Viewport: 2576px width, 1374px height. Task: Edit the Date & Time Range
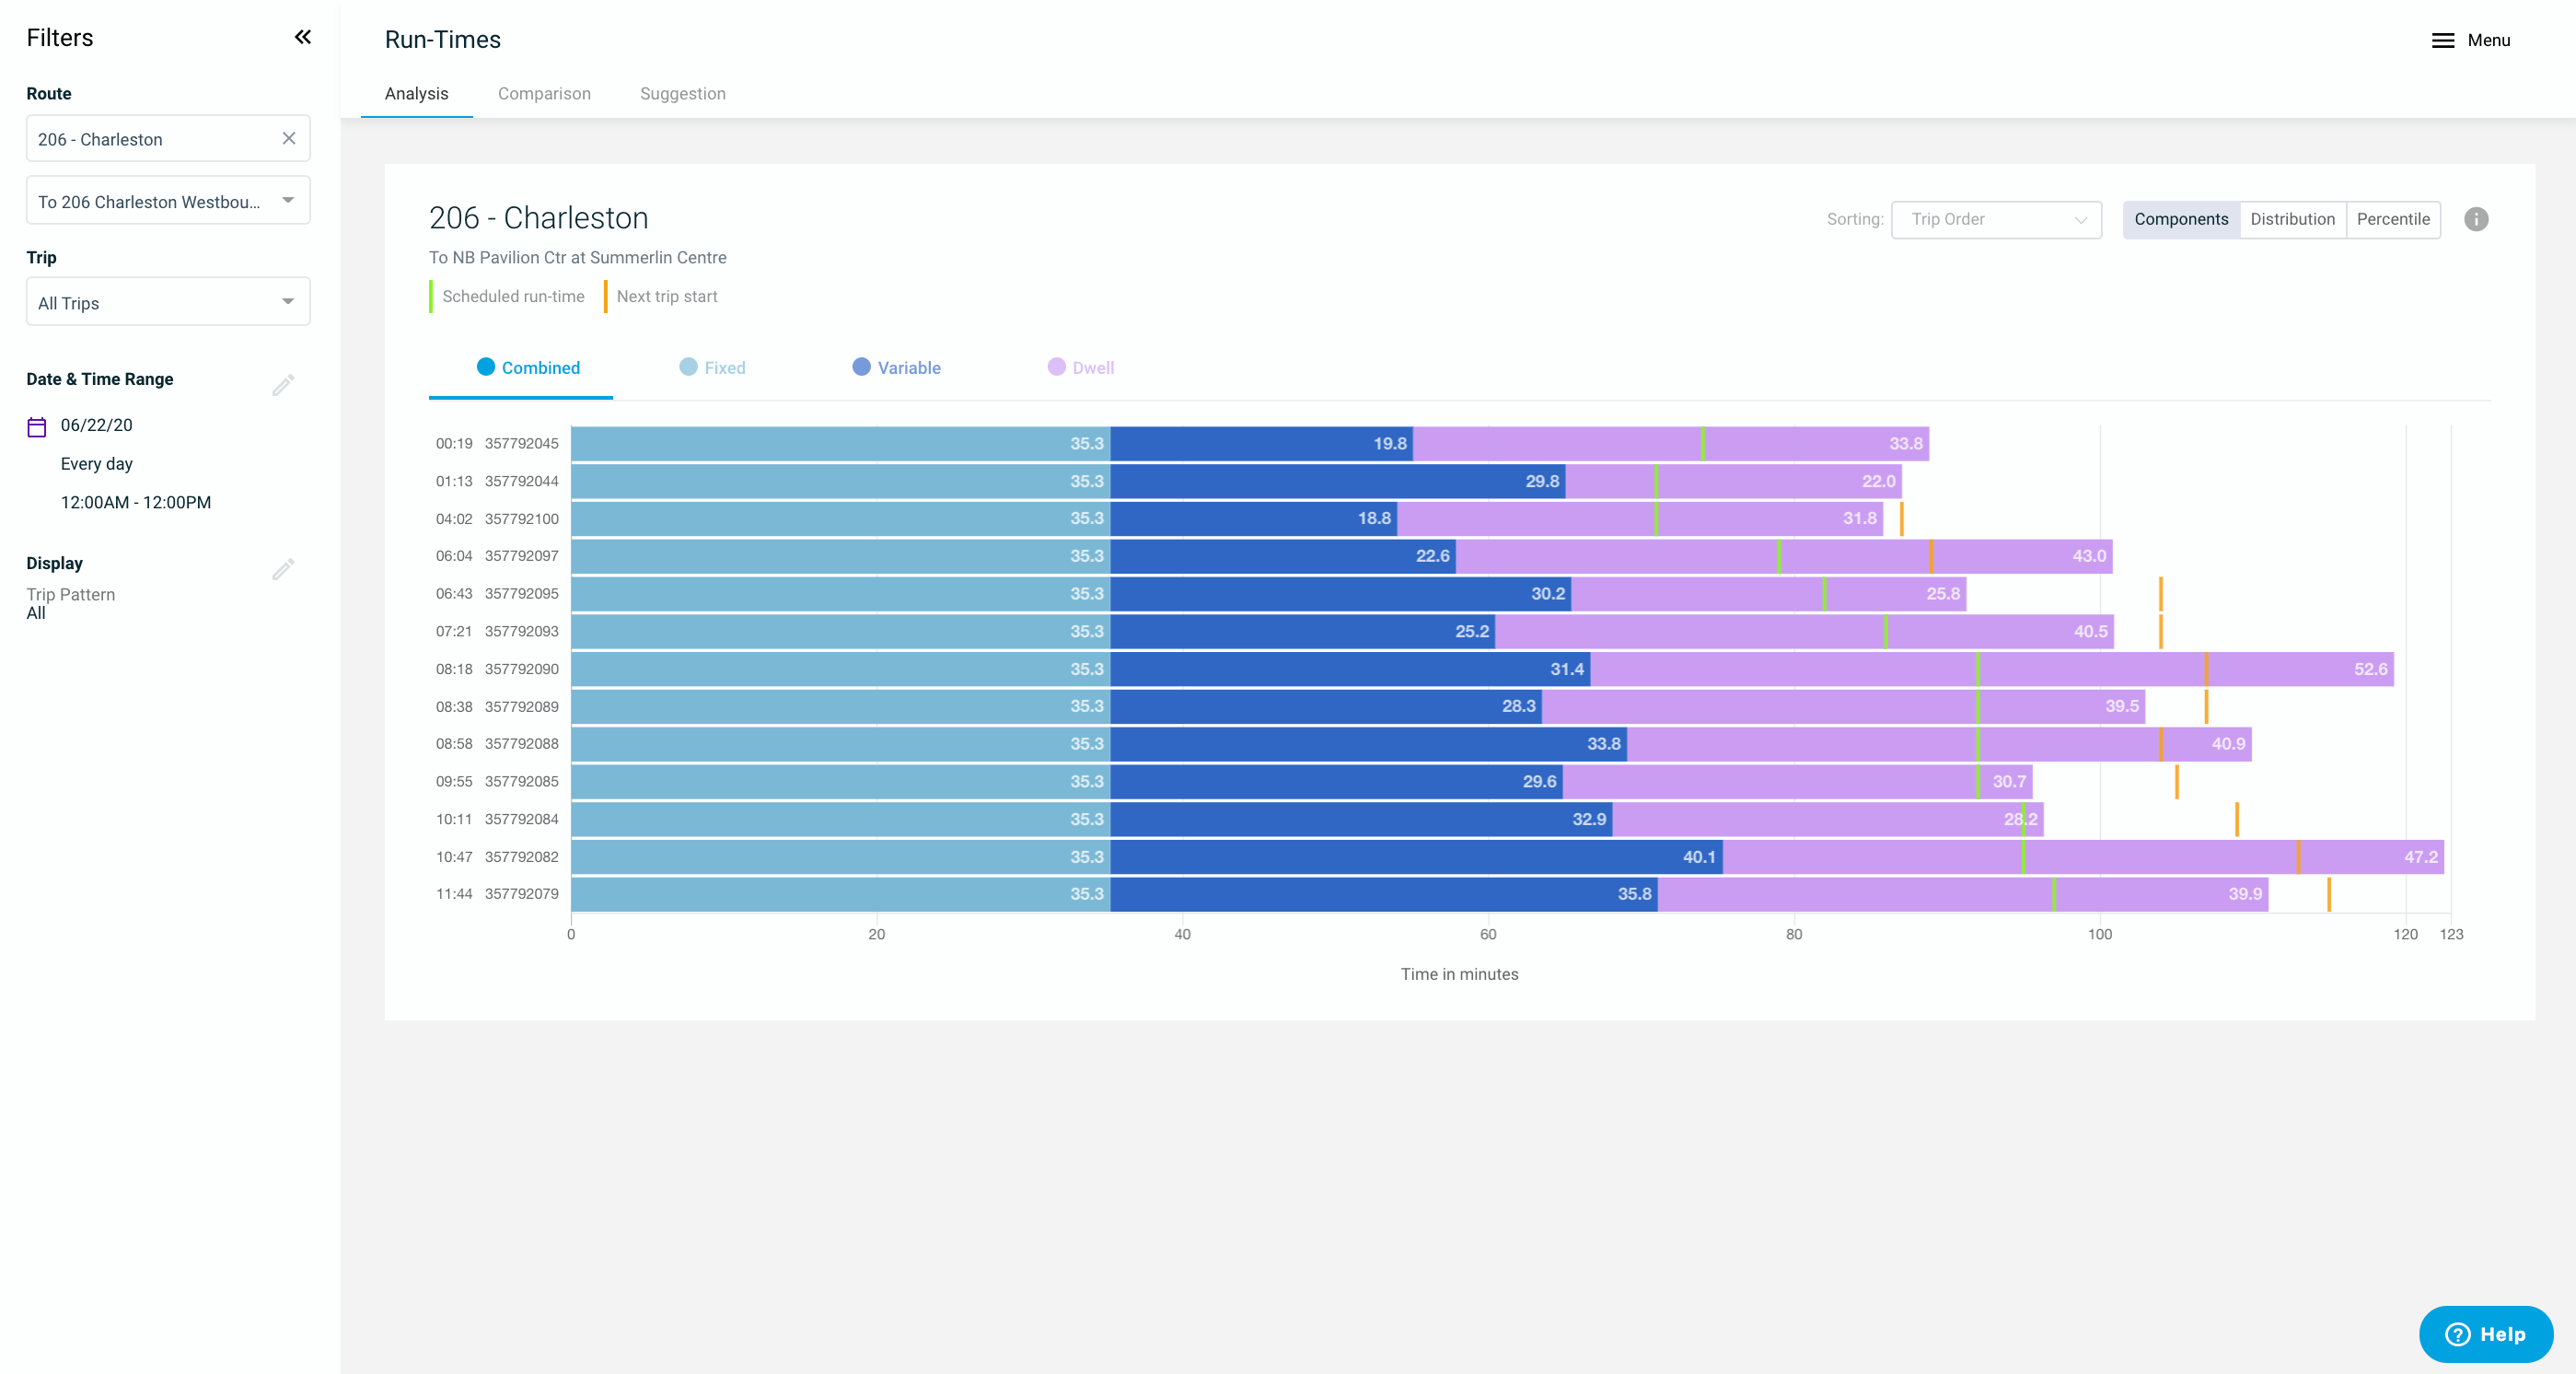coord(283,384)
